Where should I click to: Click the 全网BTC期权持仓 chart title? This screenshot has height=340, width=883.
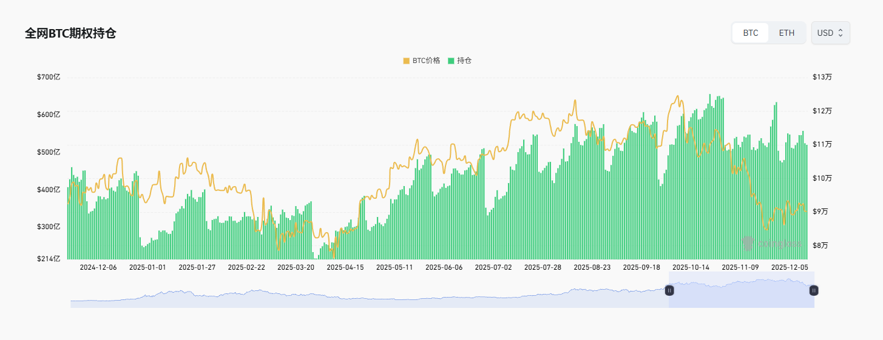(70, 33)
